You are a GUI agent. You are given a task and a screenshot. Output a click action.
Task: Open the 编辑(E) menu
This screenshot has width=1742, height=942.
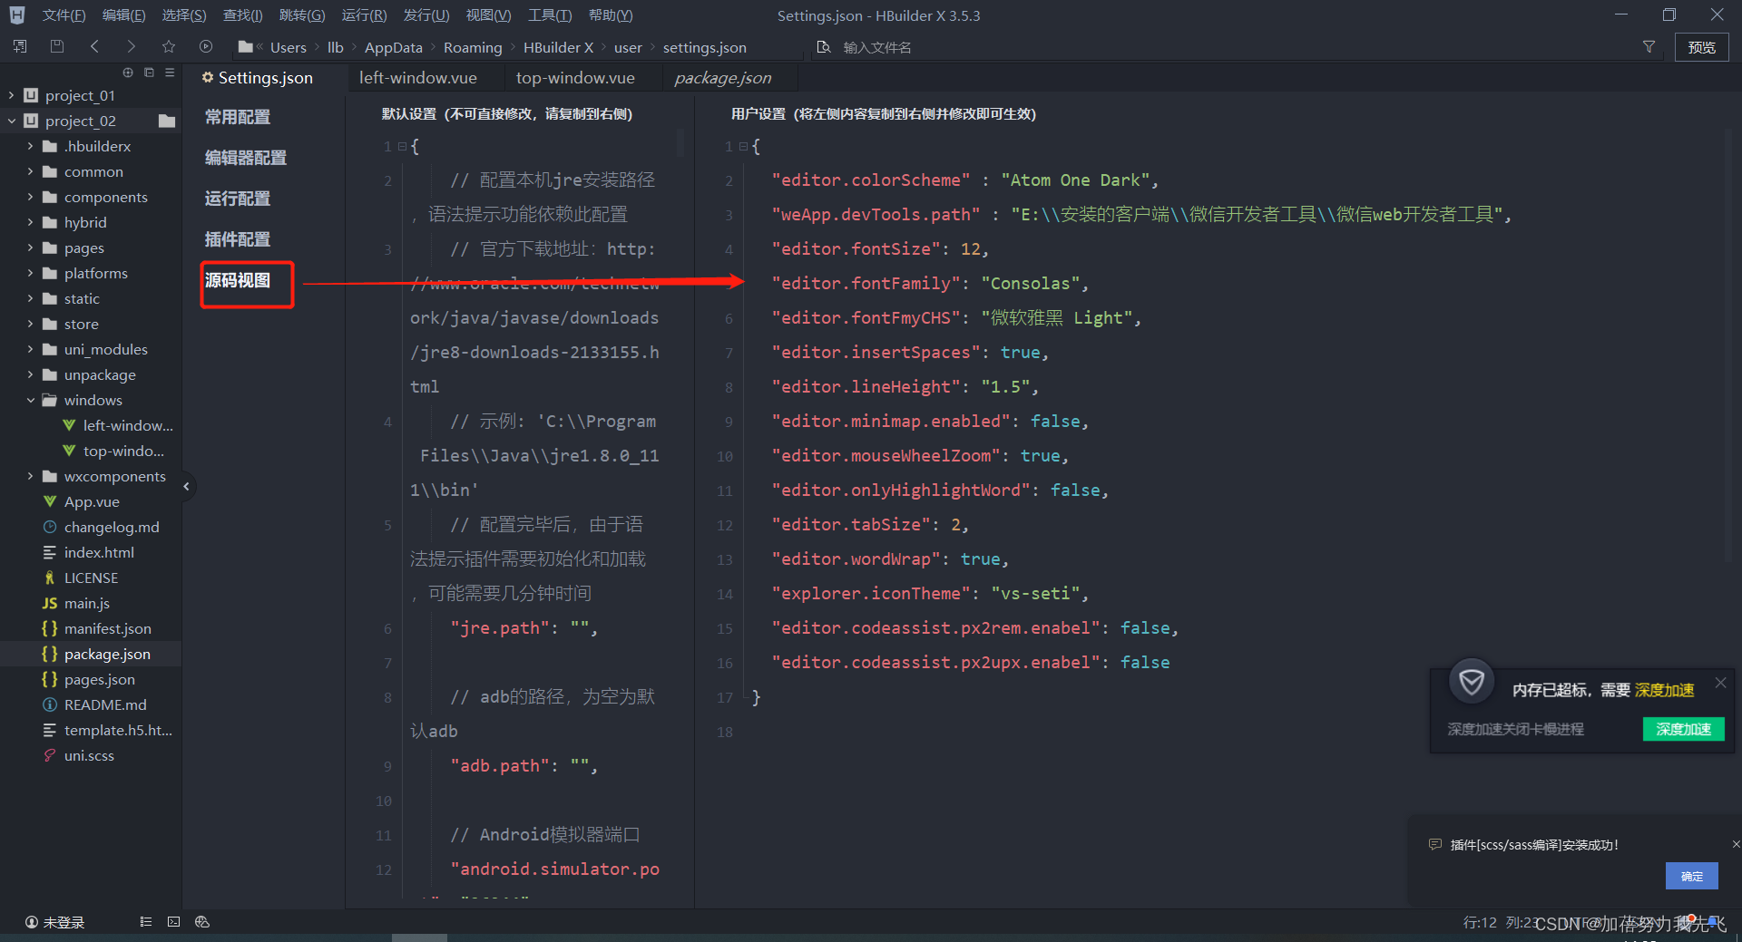point(123,15)
